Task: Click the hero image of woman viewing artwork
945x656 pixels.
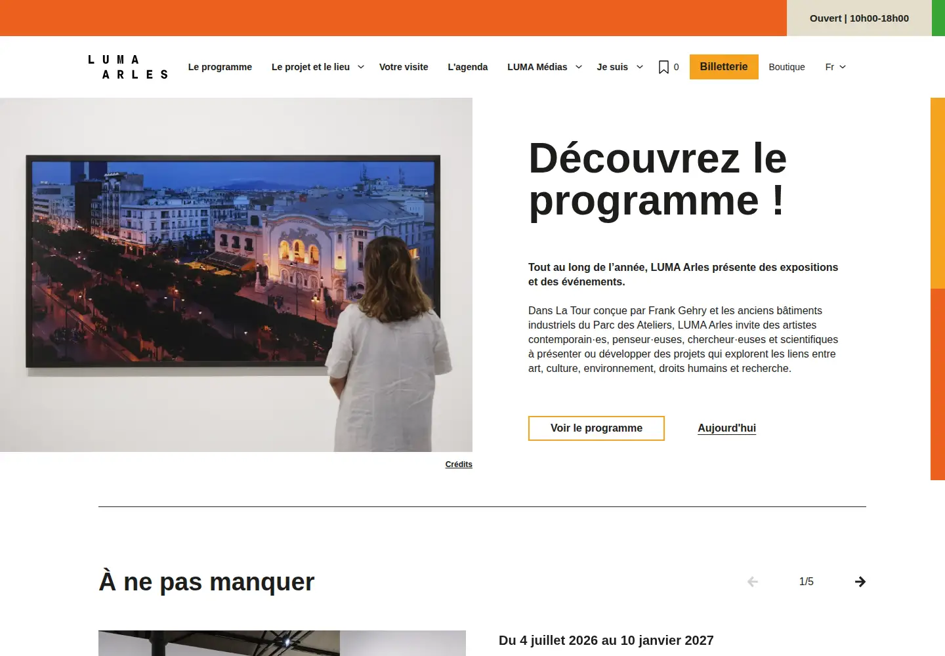Action: pos(236,275)
